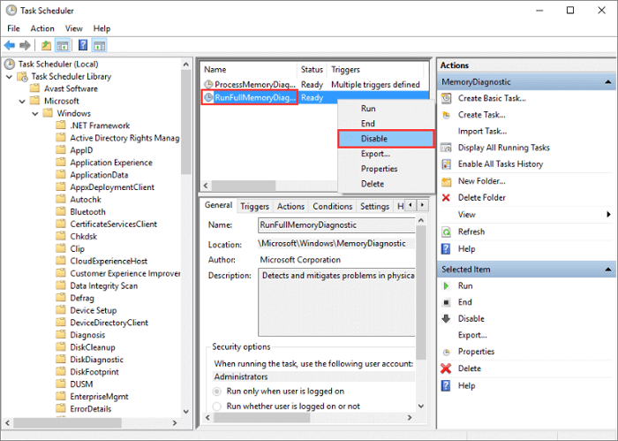Viewport: 618px width, 441px height.
Task: Click Import Task... in Actions pane
Action: tap(482, 132)
